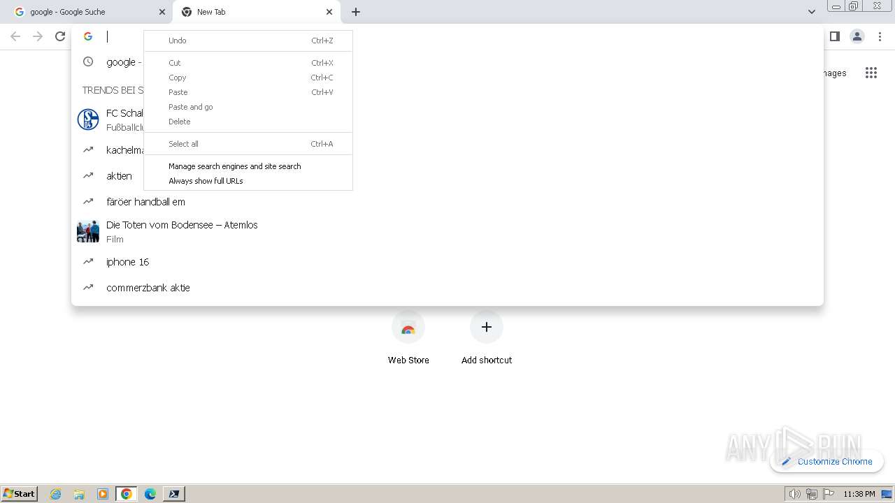
Task: Open Manage search engines and site search
Action: click(248, 166)
